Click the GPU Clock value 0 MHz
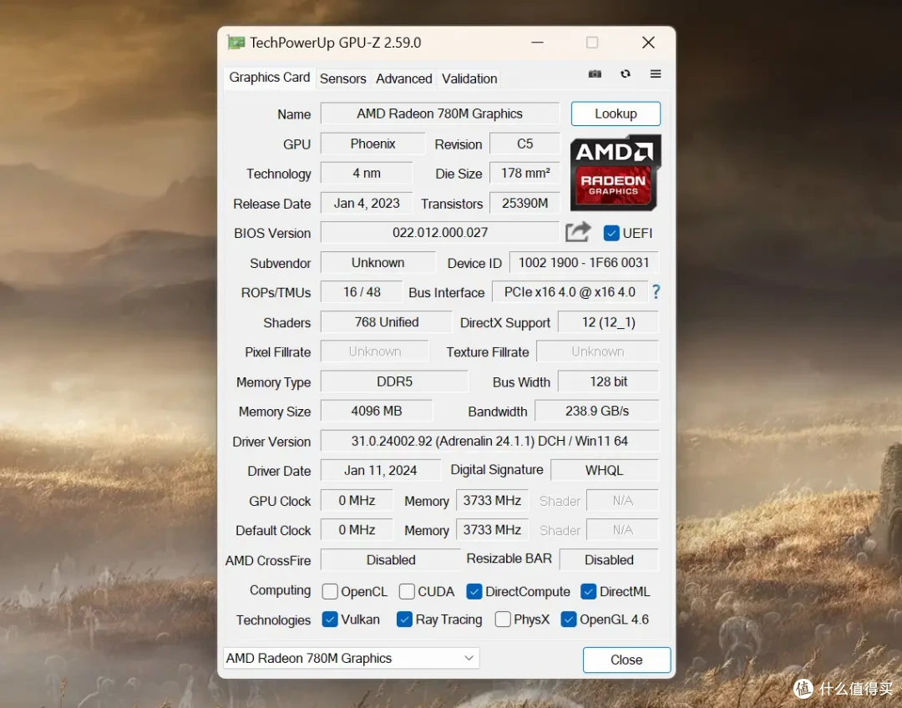902x708 pixels. [x=357, y=500]
